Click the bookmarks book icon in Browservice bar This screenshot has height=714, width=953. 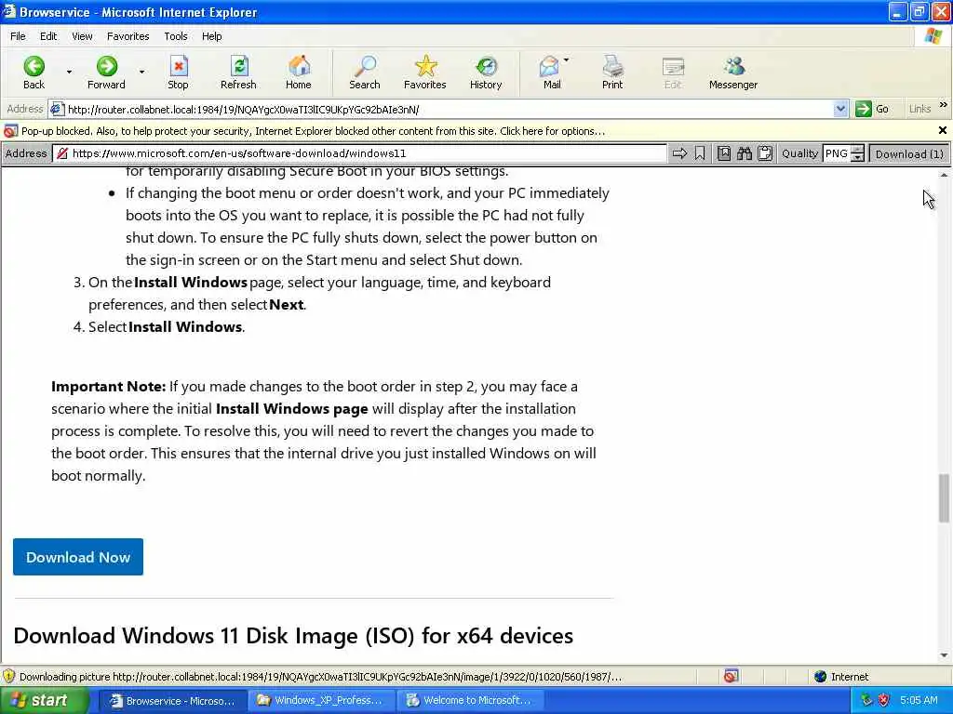click(724, 153)
